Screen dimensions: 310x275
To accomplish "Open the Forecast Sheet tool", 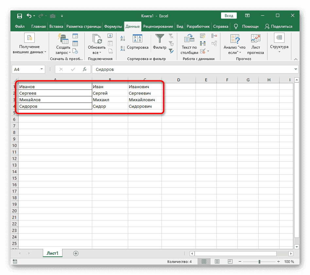I will point(255,44).
